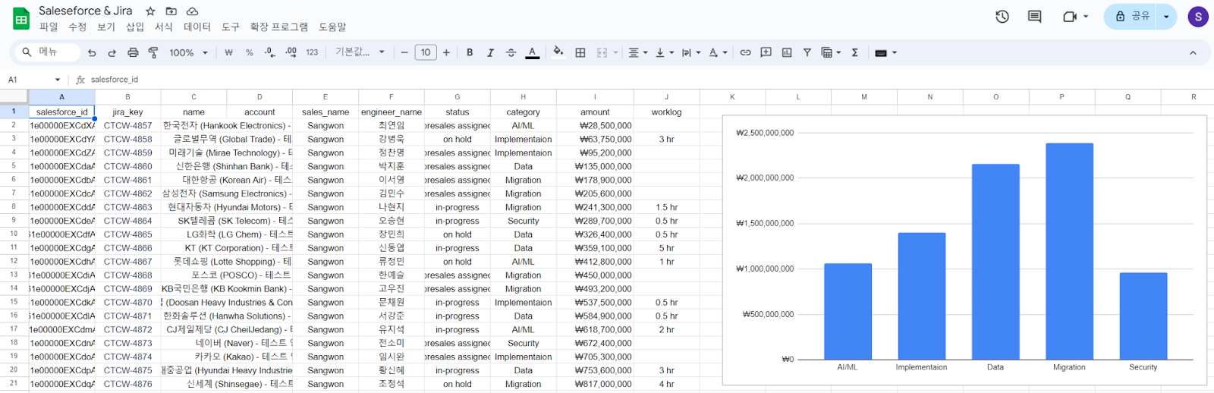
Task: Toggle italic formatting
Action: click(x=490, y=52)
